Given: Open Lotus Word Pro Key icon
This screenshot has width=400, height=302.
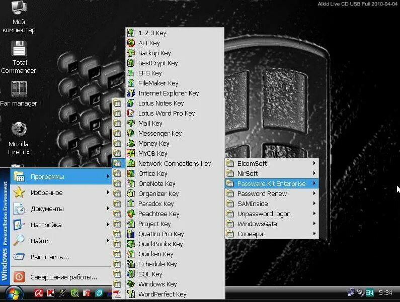Looking at the screenshot, I should pos(131,113).
